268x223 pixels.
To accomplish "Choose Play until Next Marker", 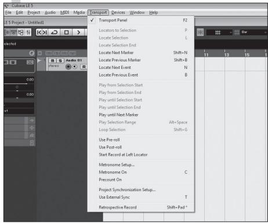I will pos(141,115).
